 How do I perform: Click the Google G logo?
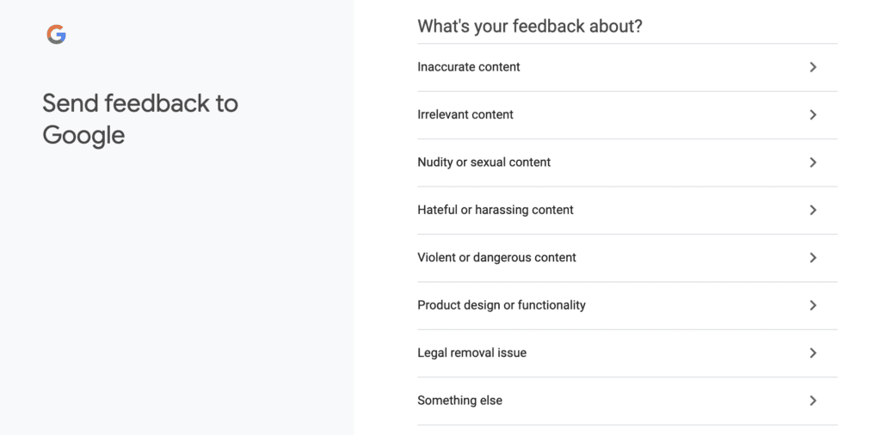click(x=56, y=34)
